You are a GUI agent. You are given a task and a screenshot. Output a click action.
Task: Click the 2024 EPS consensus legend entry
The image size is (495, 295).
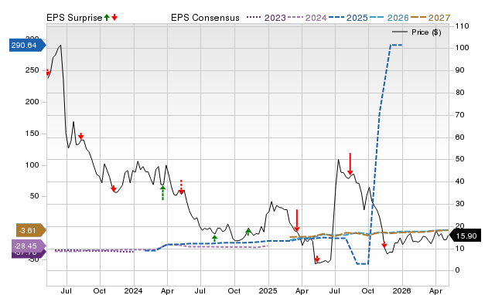coord(307,18)
